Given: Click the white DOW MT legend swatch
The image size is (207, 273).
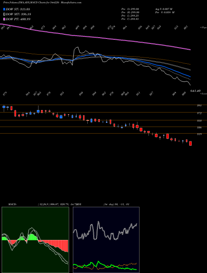Looking at the screenshot, I should pos(4,14).
